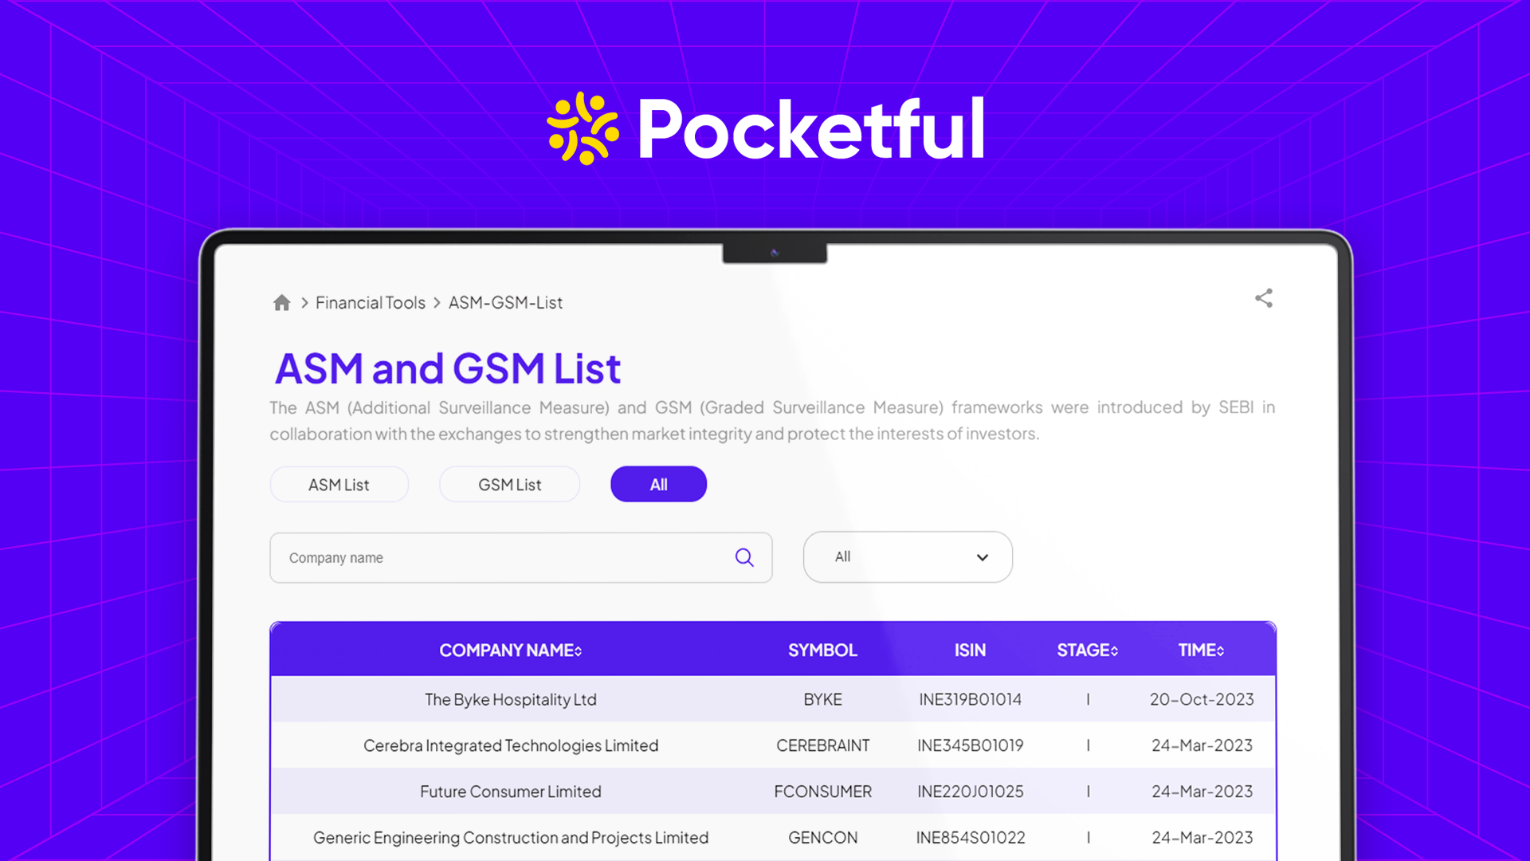Click the share icon

pos(1264,298)
